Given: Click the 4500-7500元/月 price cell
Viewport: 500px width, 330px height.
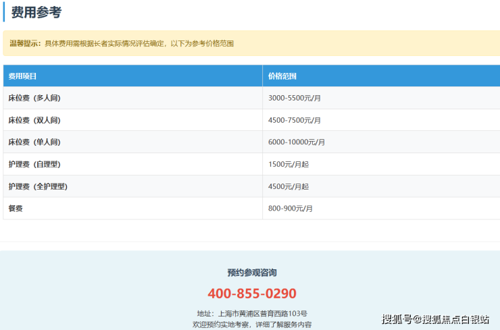Looking at the screenshot, I should pyautogui.click(x=295, y=120).
